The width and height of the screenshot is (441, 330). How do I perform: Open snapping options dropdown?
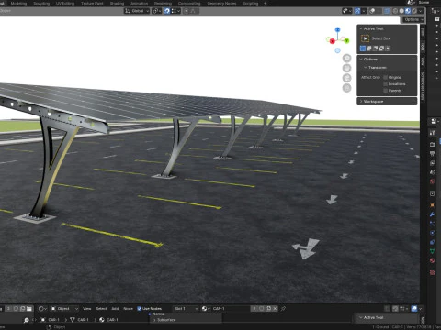click(175, 11)
